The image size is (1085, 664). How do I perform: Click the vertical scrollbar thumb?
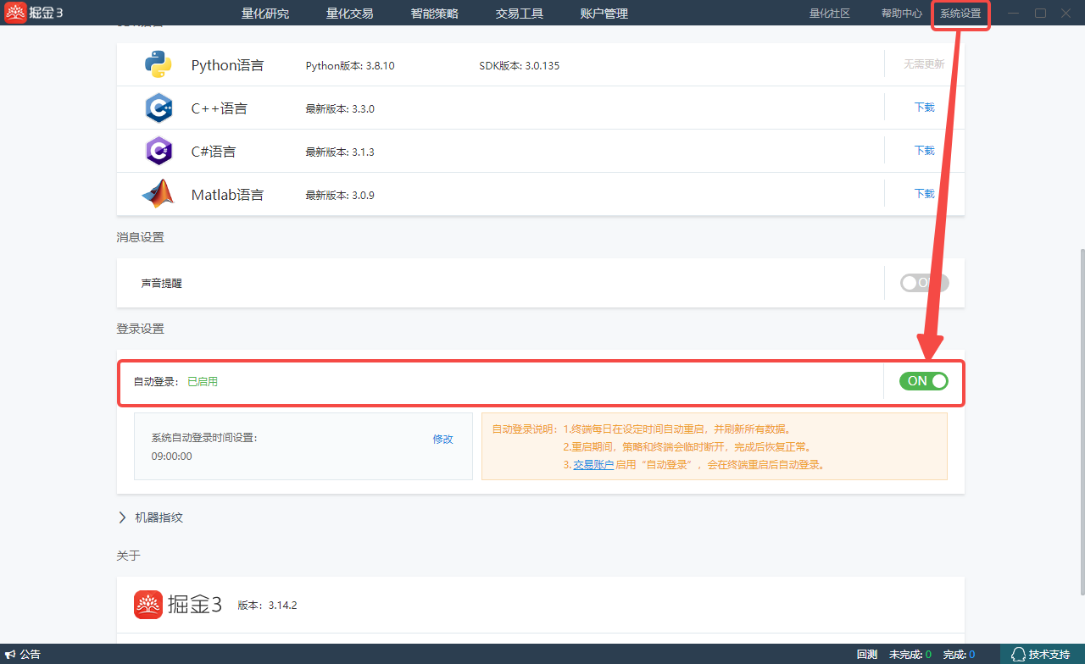1081,422
